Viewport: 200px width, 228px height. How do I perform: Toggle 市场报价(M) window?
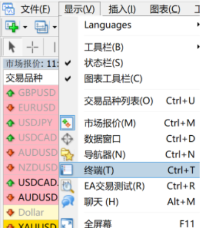point(130,123)
